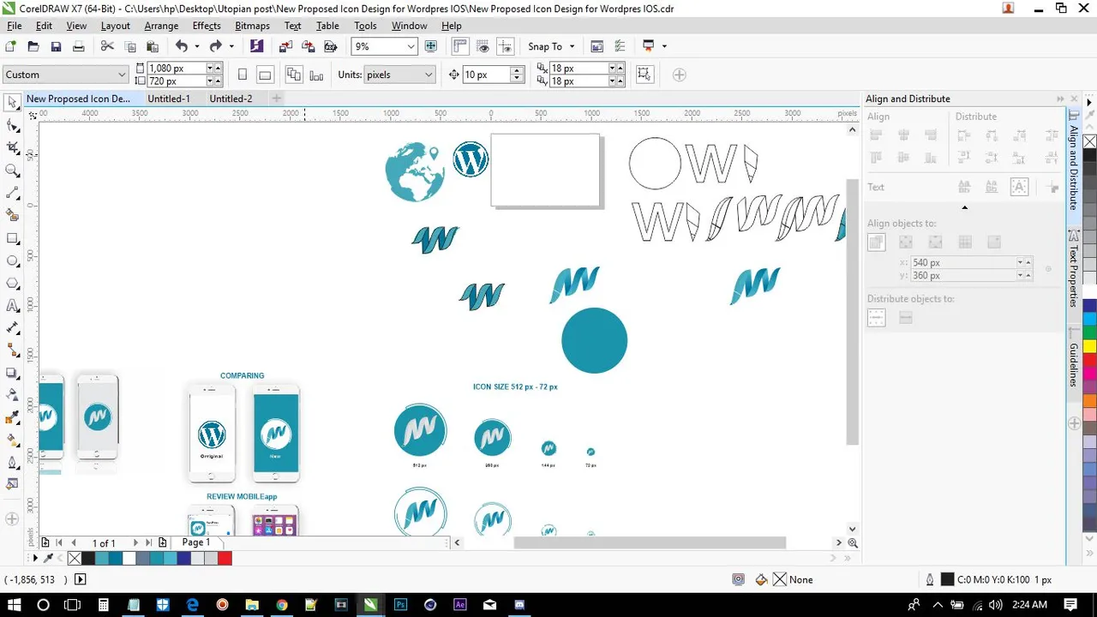Toggle Show guidelines button

pos(506,46)
